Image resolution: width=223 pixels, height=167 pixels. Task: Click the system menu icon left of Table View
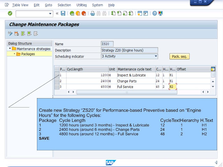[7, 5]
